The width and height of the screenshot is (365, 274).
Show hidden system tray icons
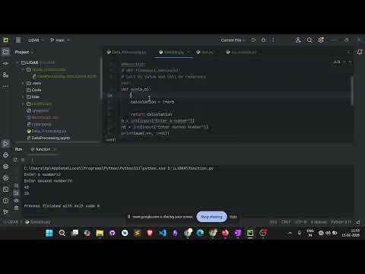(290, 233)
